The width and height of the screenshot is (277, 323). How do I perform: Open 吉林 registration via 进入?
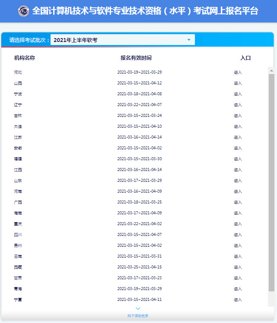238,116
